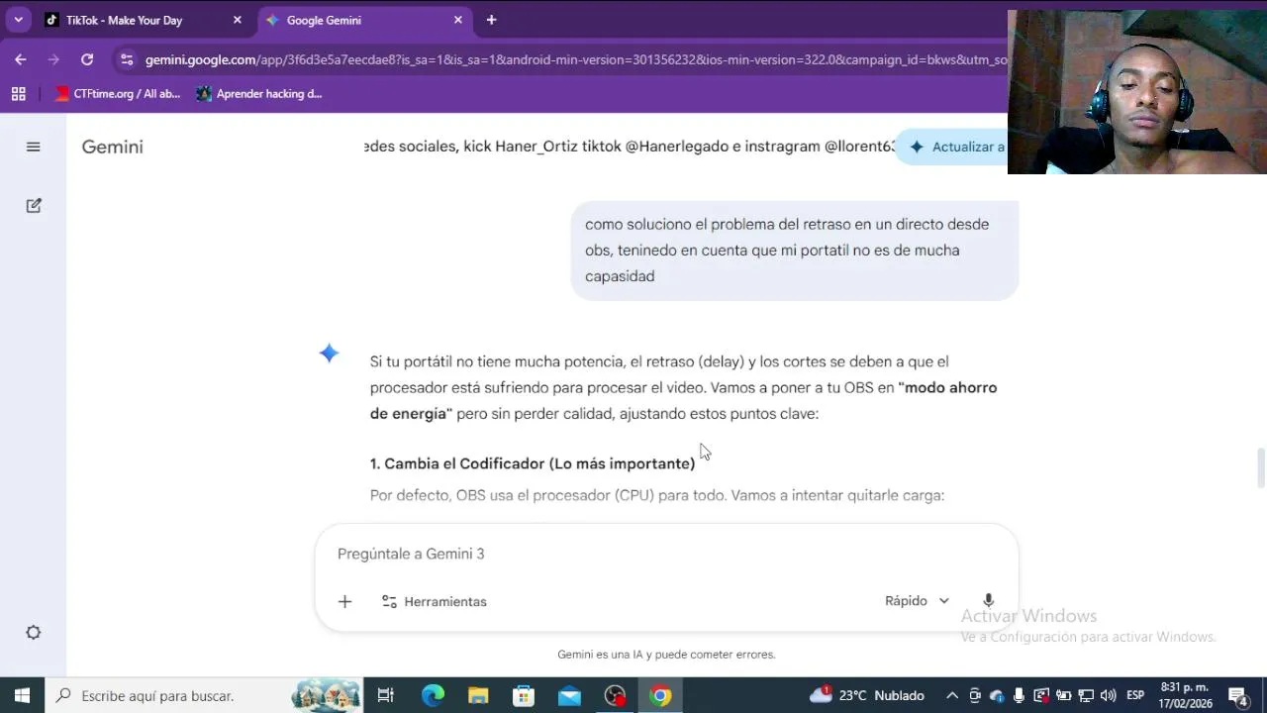Click the microphone-in-use tray icon
Viewport: 1267px width, 713px height.
tap(1019, 695)
